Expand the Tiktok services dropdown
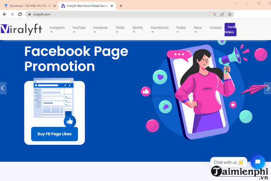271x181 pixels. click(120, 29)
